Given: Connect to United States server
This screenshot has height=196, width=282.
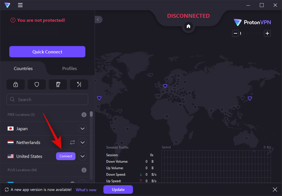Looking at the screenshot, I should 66,156.
